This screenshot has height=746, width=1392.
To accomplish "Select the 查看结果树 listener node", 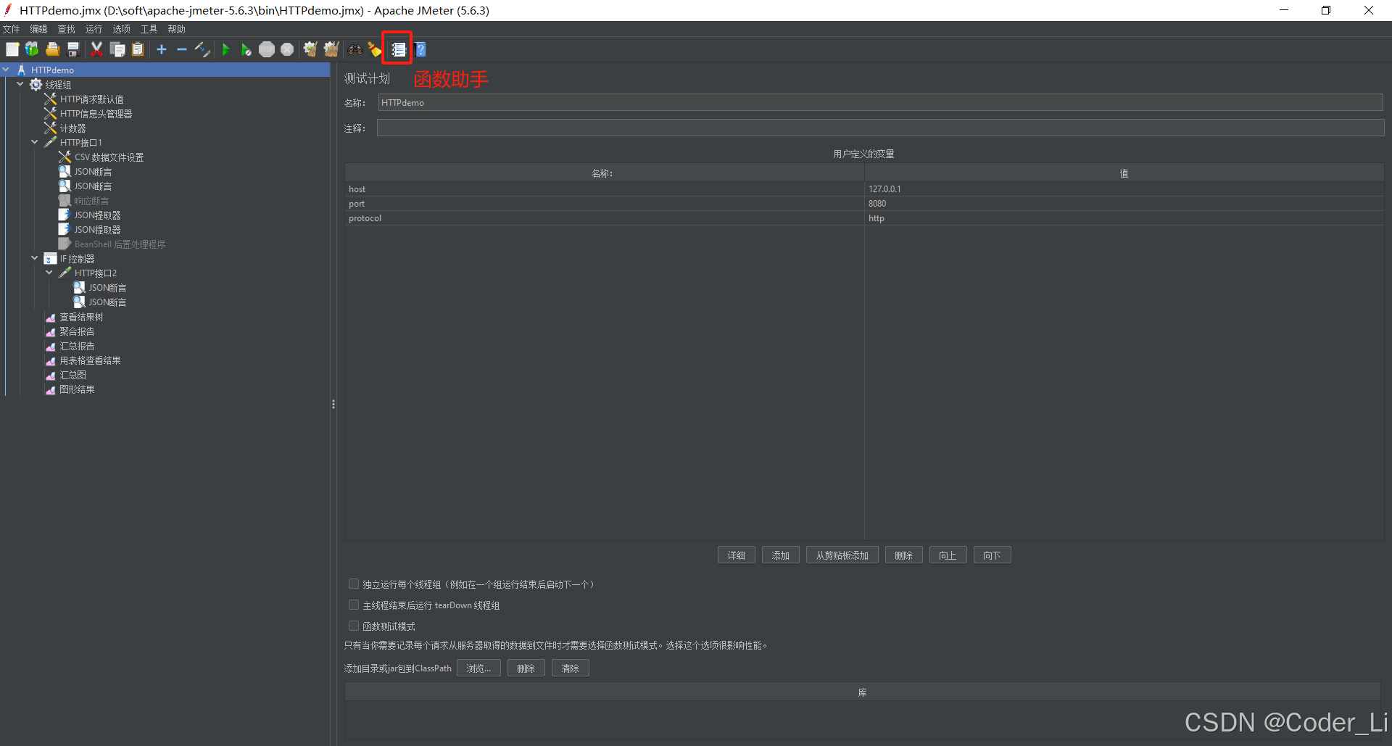I will click(x=81, y=317).
